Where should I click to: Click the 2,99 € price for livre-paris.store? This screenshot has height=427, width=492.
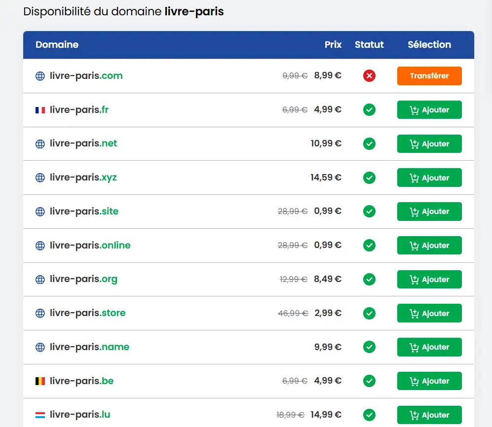328,313
